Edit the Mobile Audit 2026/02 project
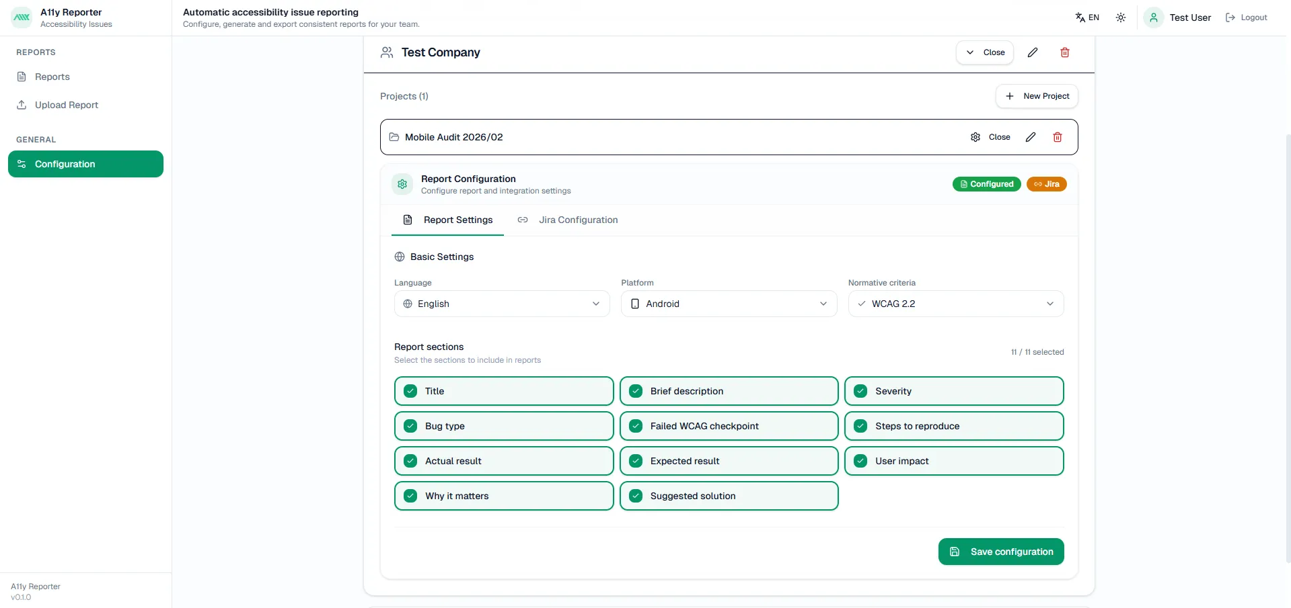This screenshot has width=1291, height=608. (1031, 137)
